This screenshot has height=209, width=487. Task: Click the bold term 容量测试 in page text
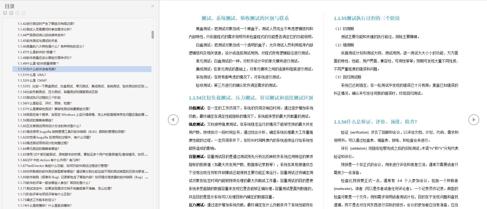[196, 157]
